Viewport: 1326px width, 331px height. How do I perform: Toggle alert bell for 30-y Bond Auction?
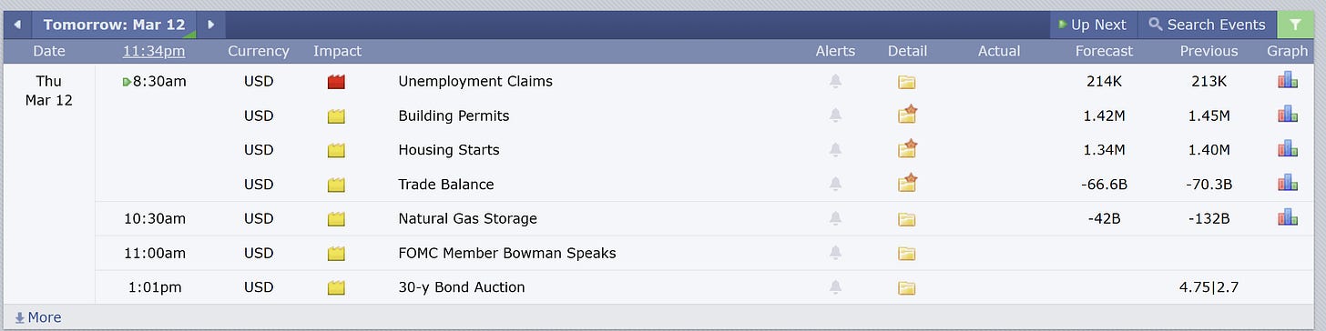(835, 287)
